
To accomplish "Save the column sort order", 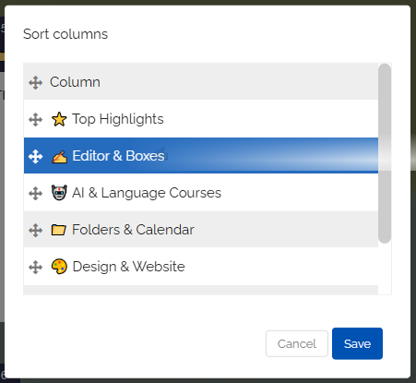I will (357, 343).
